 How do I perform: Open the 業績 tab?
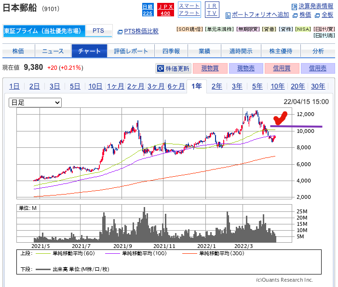(x=204, y=51)
